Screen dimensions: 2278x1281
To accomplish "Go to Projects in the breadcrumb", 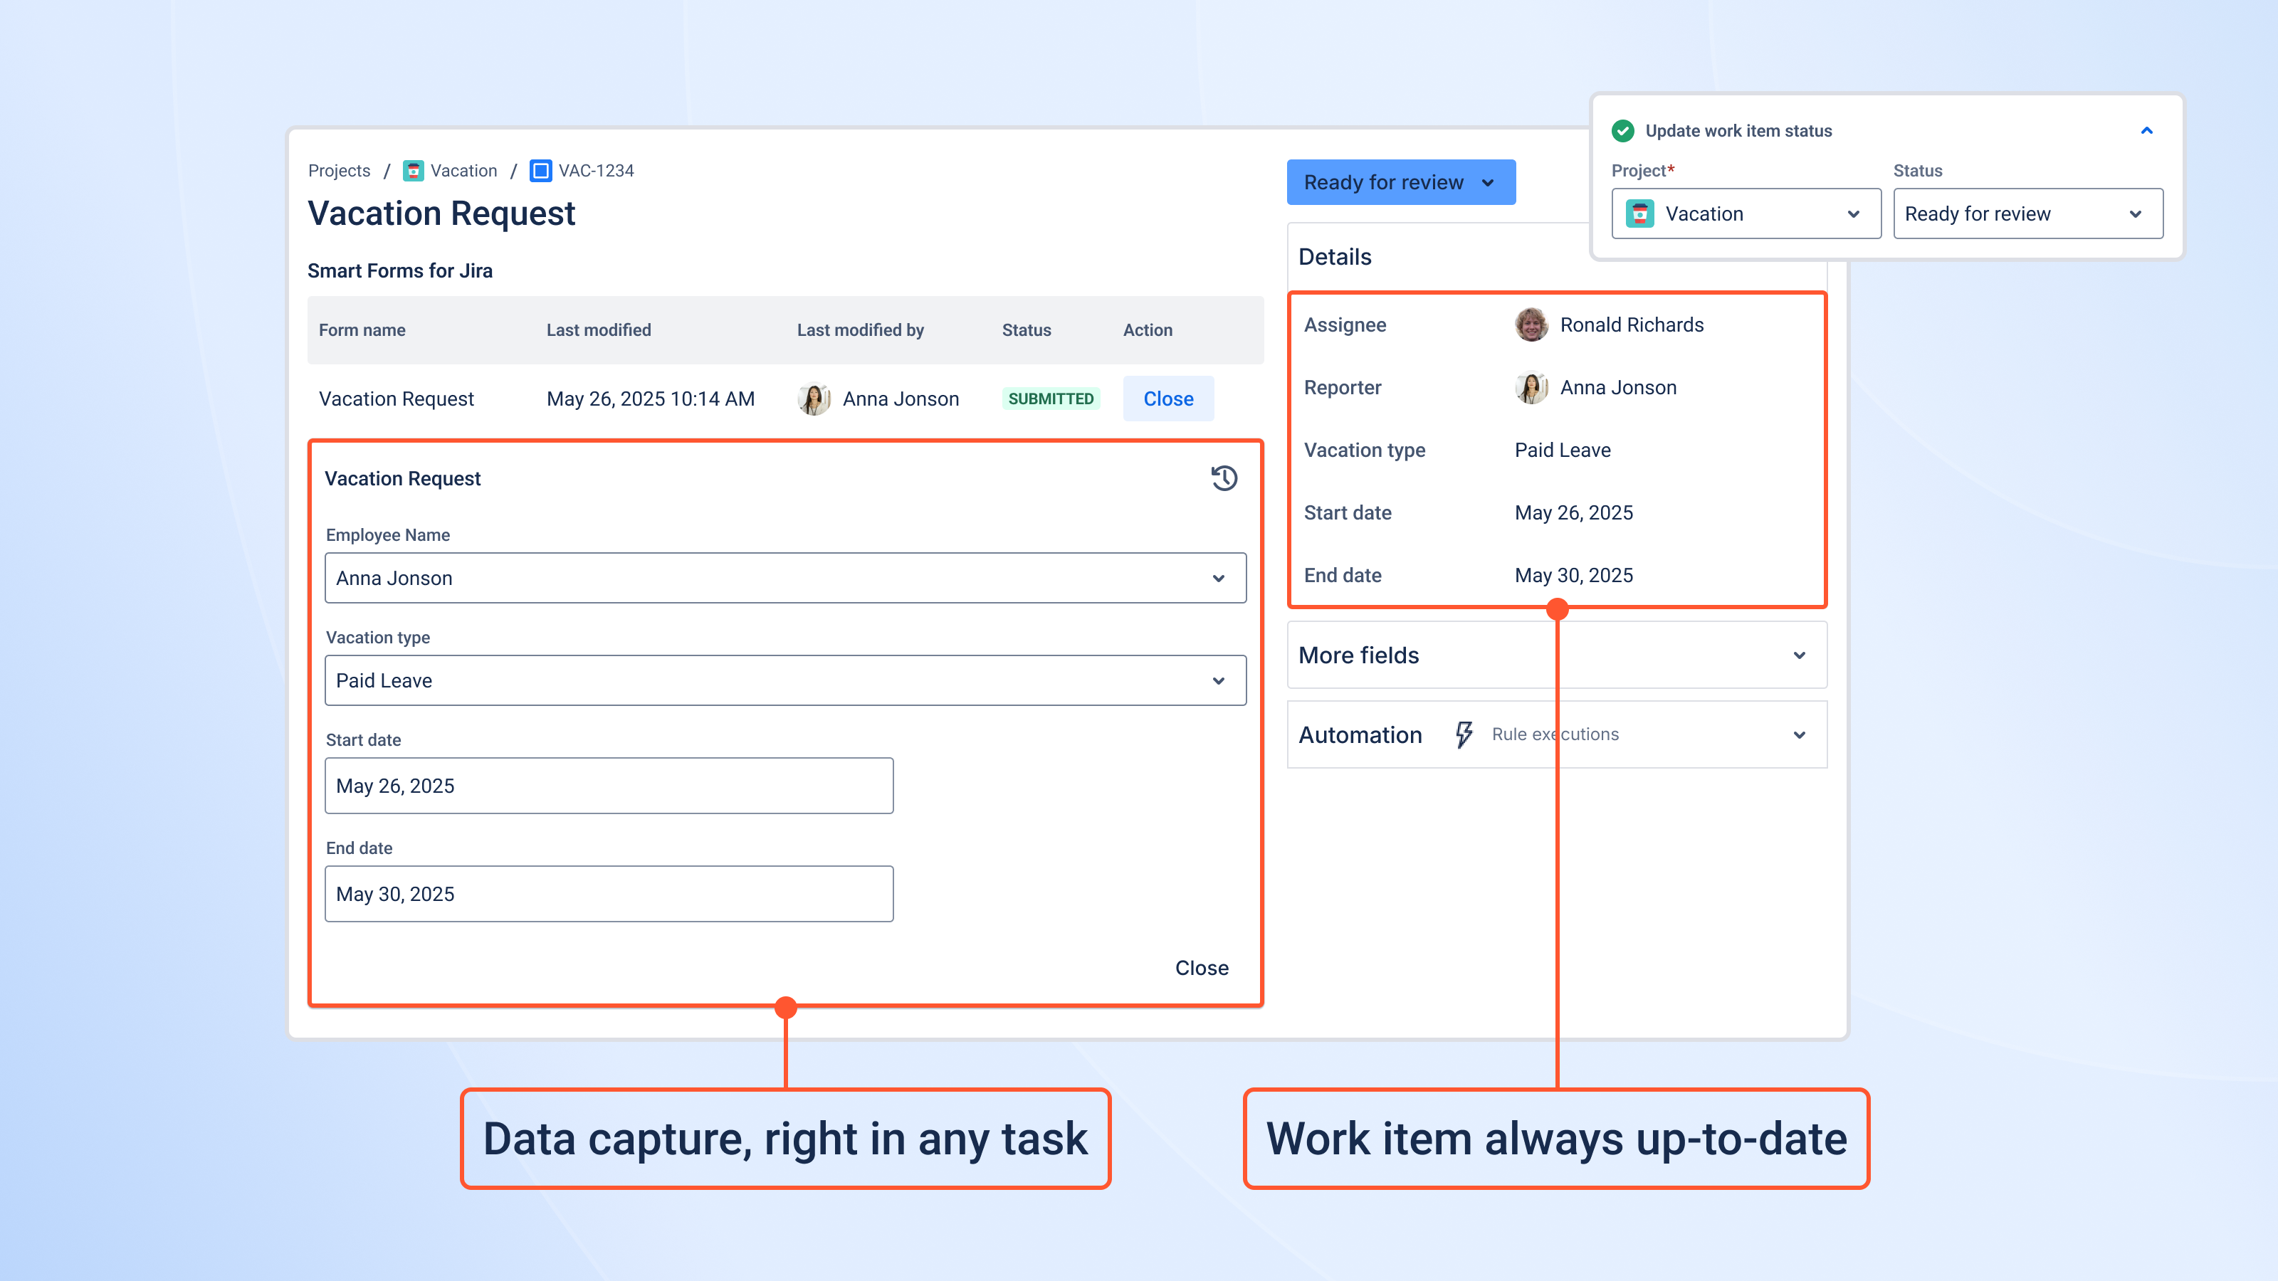I will pyautogui.click(x=339, y=171).
